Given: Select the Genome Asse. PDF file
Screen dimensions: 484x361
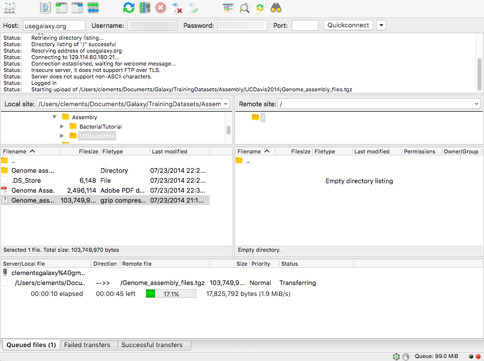Looking at the screenshot, I should [x=105, y=190].
